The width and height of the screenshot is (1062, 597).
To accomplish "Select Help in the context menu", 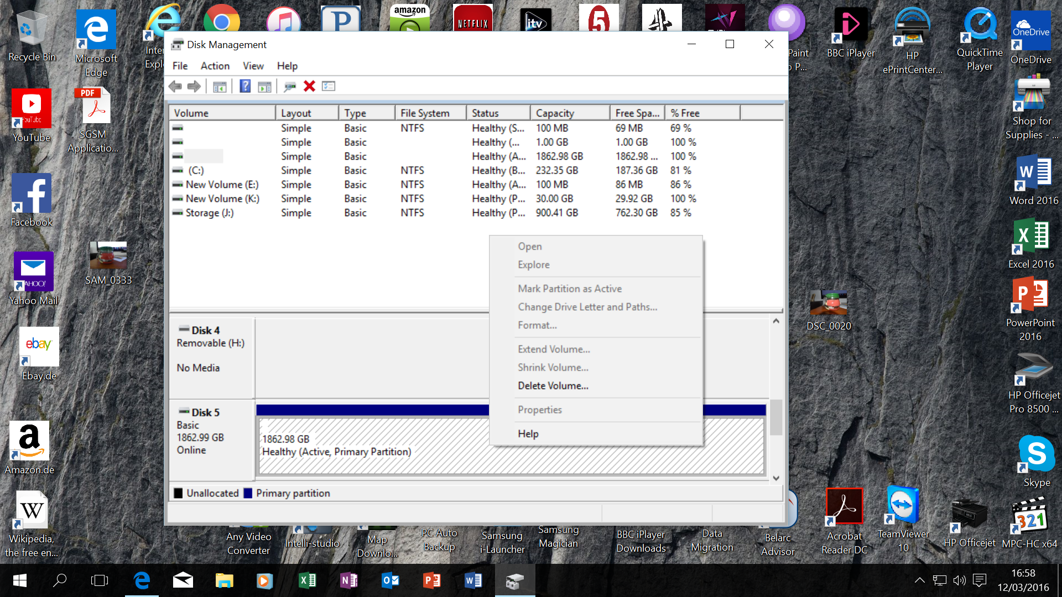I will click(x=528, y=434).
